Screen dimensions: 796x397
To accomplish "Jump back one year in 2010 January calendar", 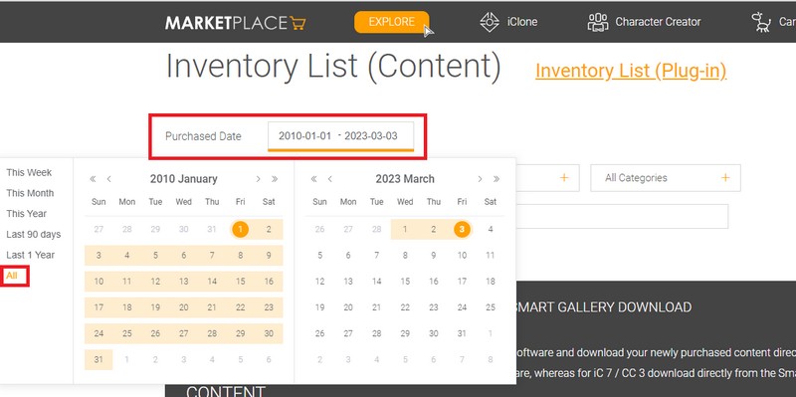I will (x=93, y=179).
